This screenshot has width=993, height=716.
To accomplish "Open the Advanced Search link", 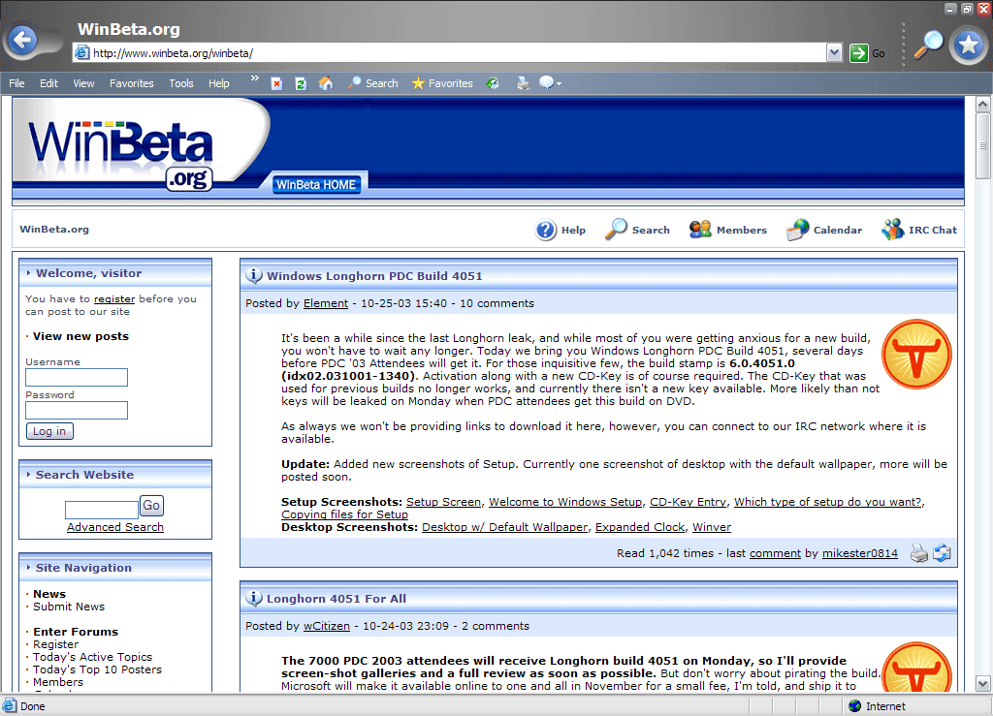I will 115,527.
